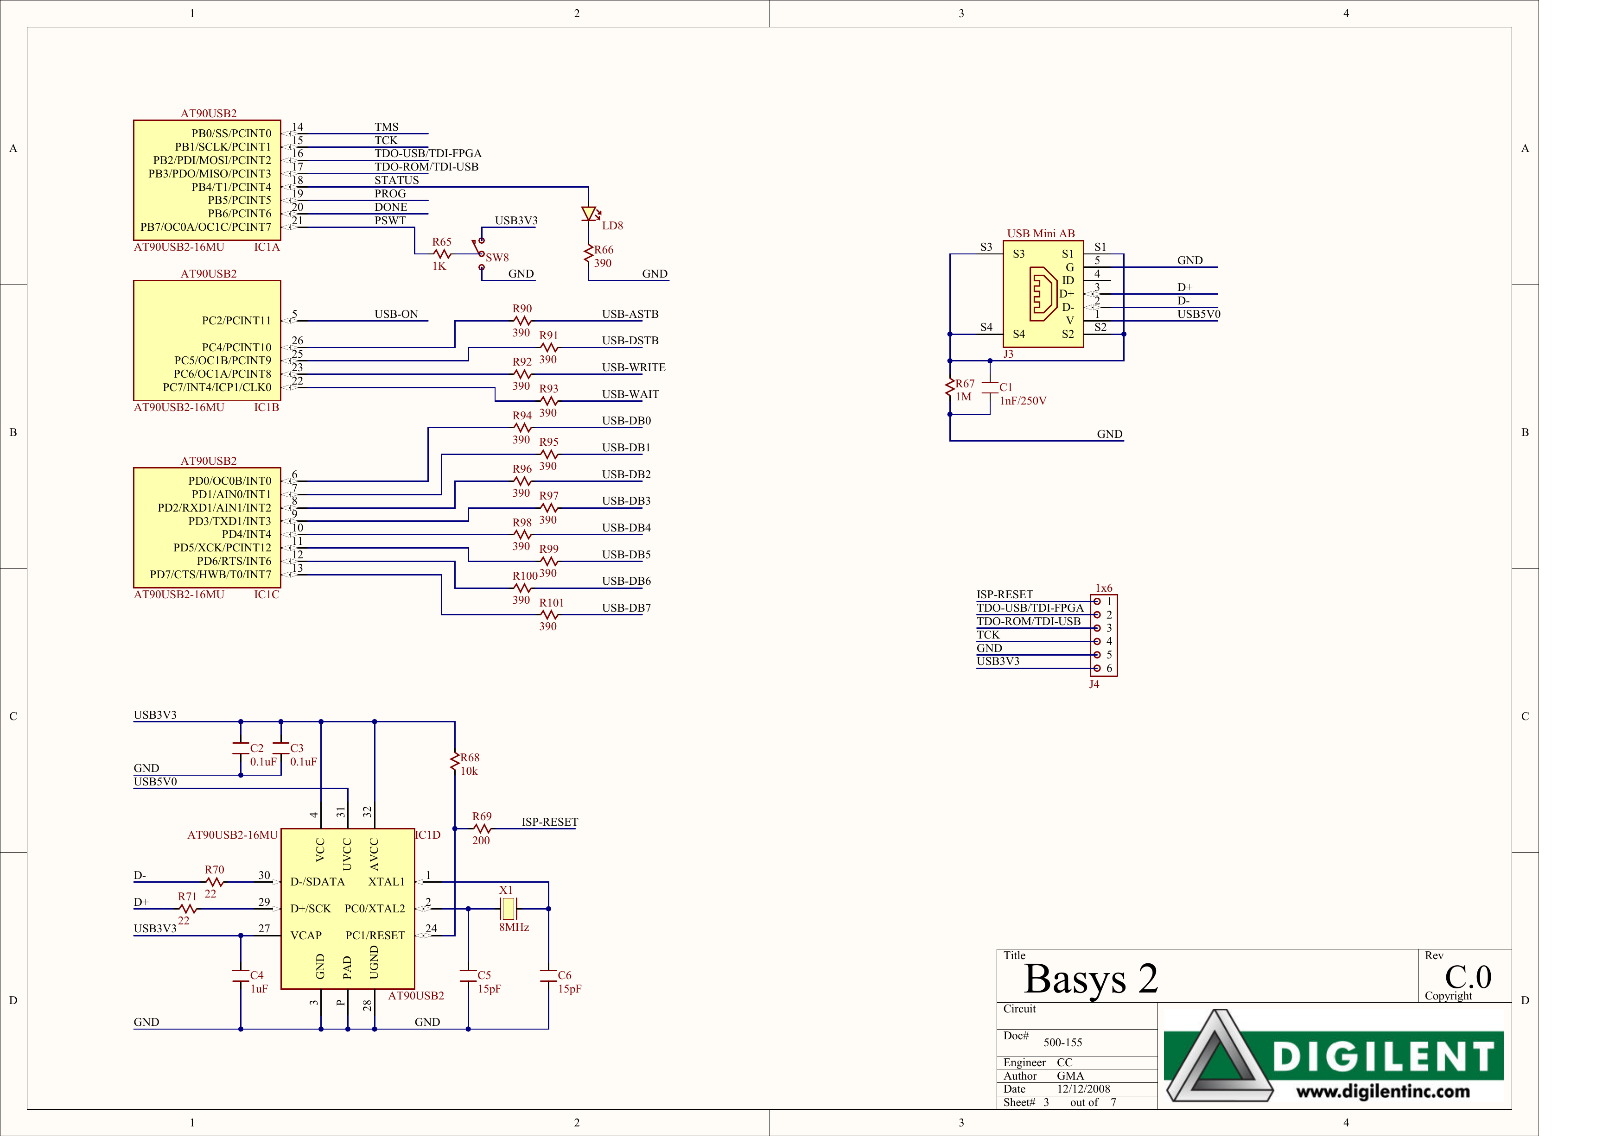
Task: Select capacitor C2 symbol
Action: pyautogui.click(x=241, y=748)
